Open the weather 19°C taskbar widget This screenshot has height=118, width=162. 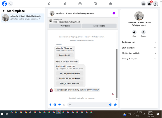[x=127, y=114]
